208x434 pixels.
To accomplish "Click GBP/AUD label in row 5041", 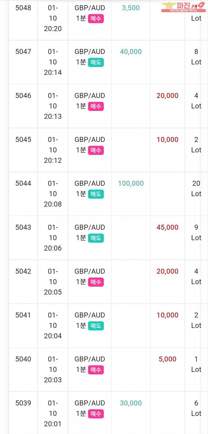I will click(x=90, y=315).
